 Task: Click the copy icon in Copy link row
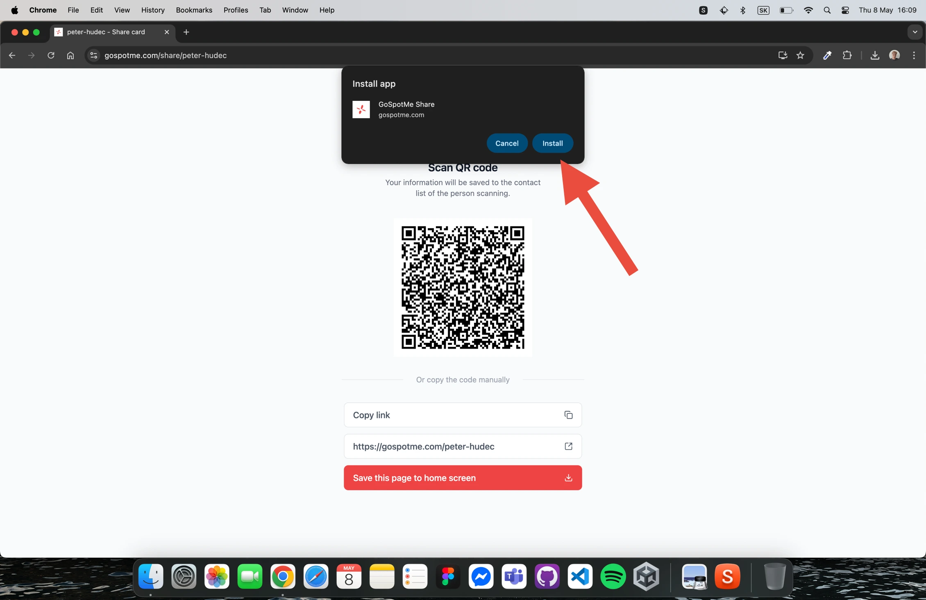[568, 415]
